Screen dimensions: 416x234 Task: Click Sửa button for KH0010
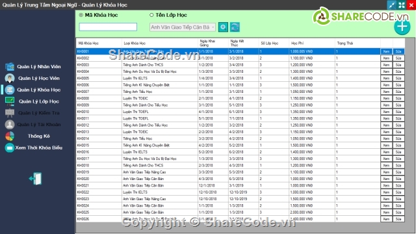tap(398, 112)
